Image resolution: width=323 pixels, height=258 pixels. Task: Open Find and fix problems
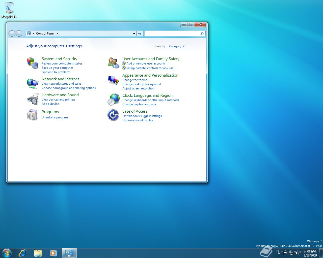(56, 72)
